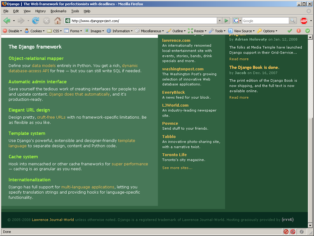Click the Google search engine icon
314x236 pixels.
pyautogui.click(x=236, y=21)
